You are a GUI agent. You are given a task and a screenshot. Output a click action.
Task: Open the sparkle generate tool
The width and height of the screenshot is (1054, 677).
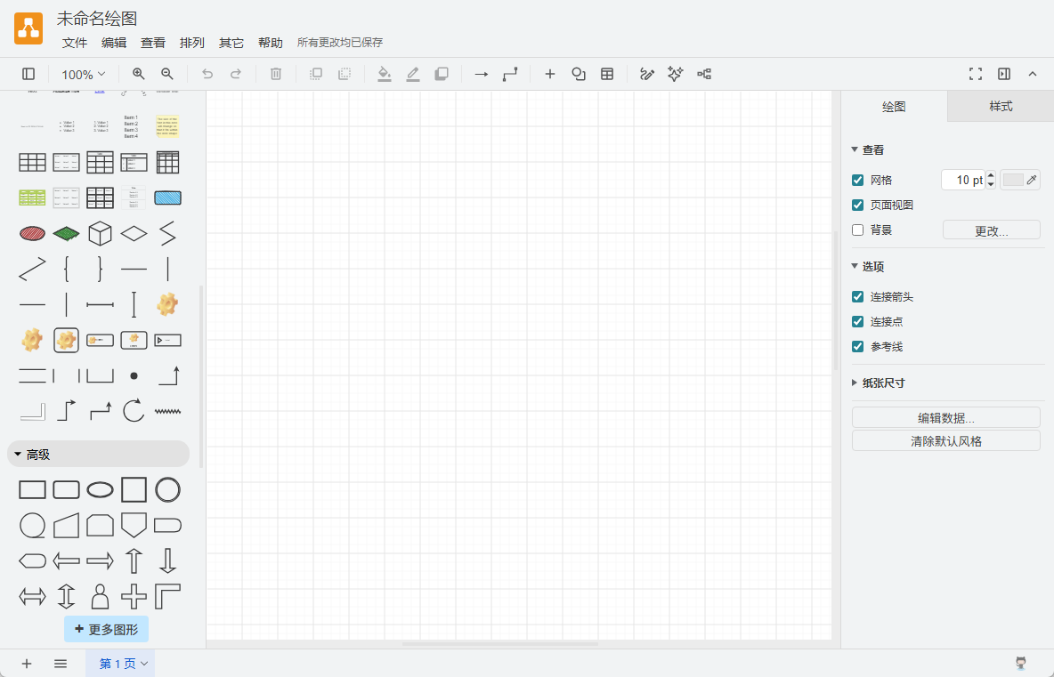(x=676, y=74)
